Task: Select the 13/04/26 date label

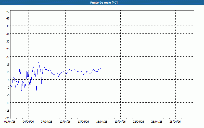Action: pos(83,122)
